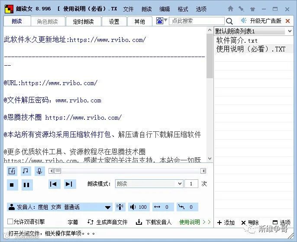
Task: Switch to the 朗读 tab
Action: [17, 21]
